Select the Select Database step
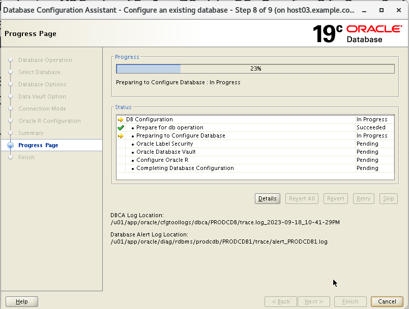 (39, 72)
